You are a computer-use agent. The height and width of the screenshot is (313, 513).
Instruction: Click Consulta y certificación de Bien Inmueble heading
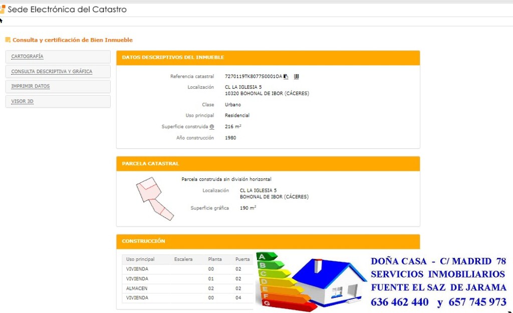(x=73, y=40)
